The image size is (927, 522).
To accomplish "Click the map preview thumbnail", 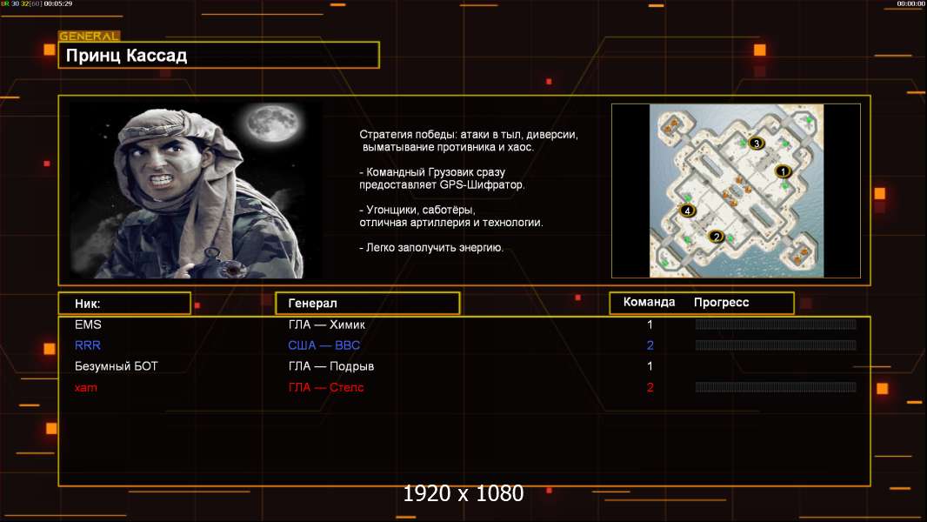I will click(x=736, y=191).
